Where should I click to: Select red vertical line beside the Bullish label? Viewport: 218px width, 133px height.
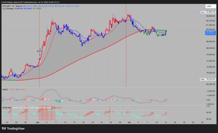point(39,46)
